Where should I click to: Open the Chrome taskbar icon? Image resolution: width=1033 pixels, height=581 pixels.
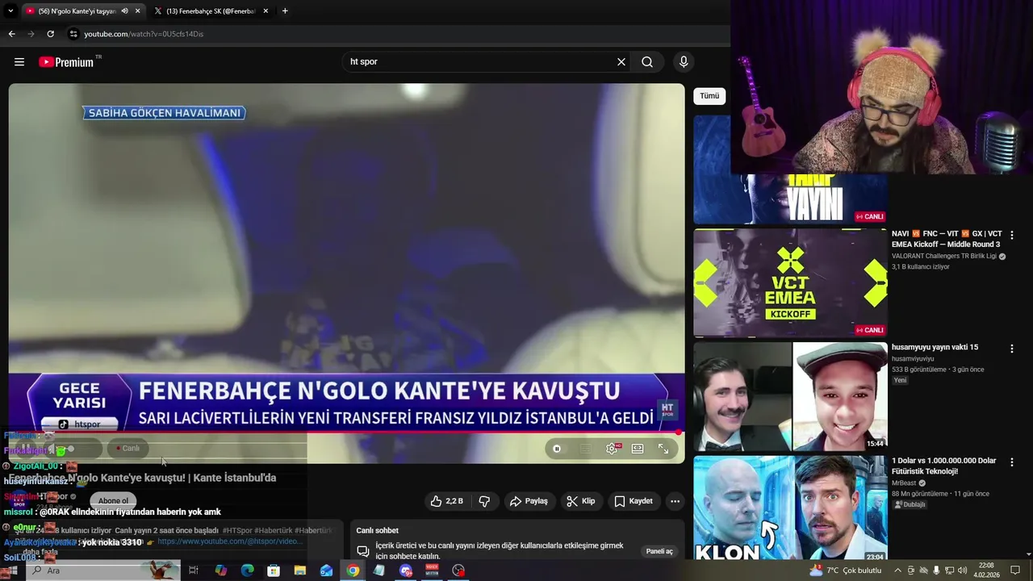point(353,571)
